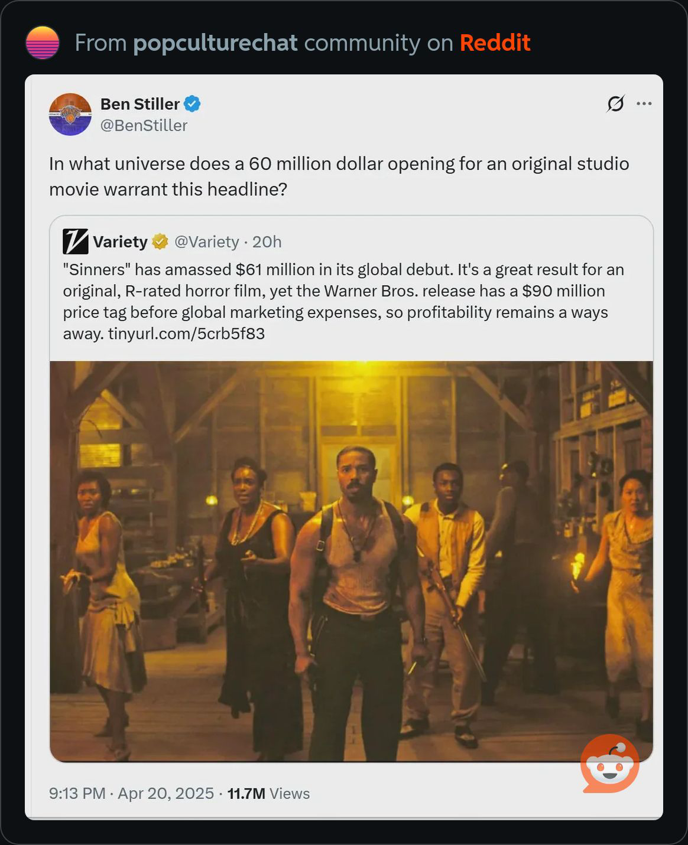The width and height of the screenshot is (688, 845).
Task: Open Ben Stiller's Knicks profile picture
Action: click(70, 114)
